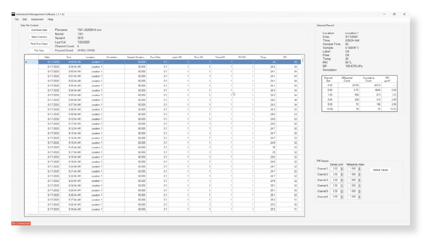Image resolution: width=425 pixels, height=242 pixels.
Task: Open the Select Columns dialog
Action: [39, 37]
